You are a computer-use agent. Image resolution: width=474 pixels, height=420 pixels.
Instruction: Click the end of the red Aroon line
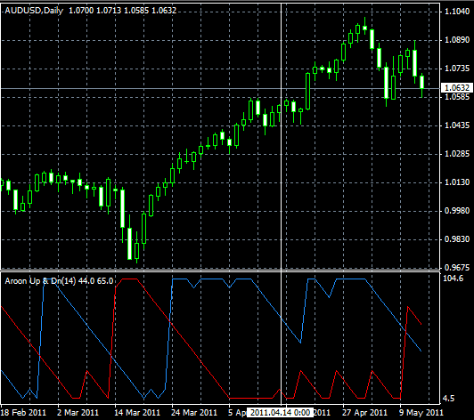click(x=421, y=324)
